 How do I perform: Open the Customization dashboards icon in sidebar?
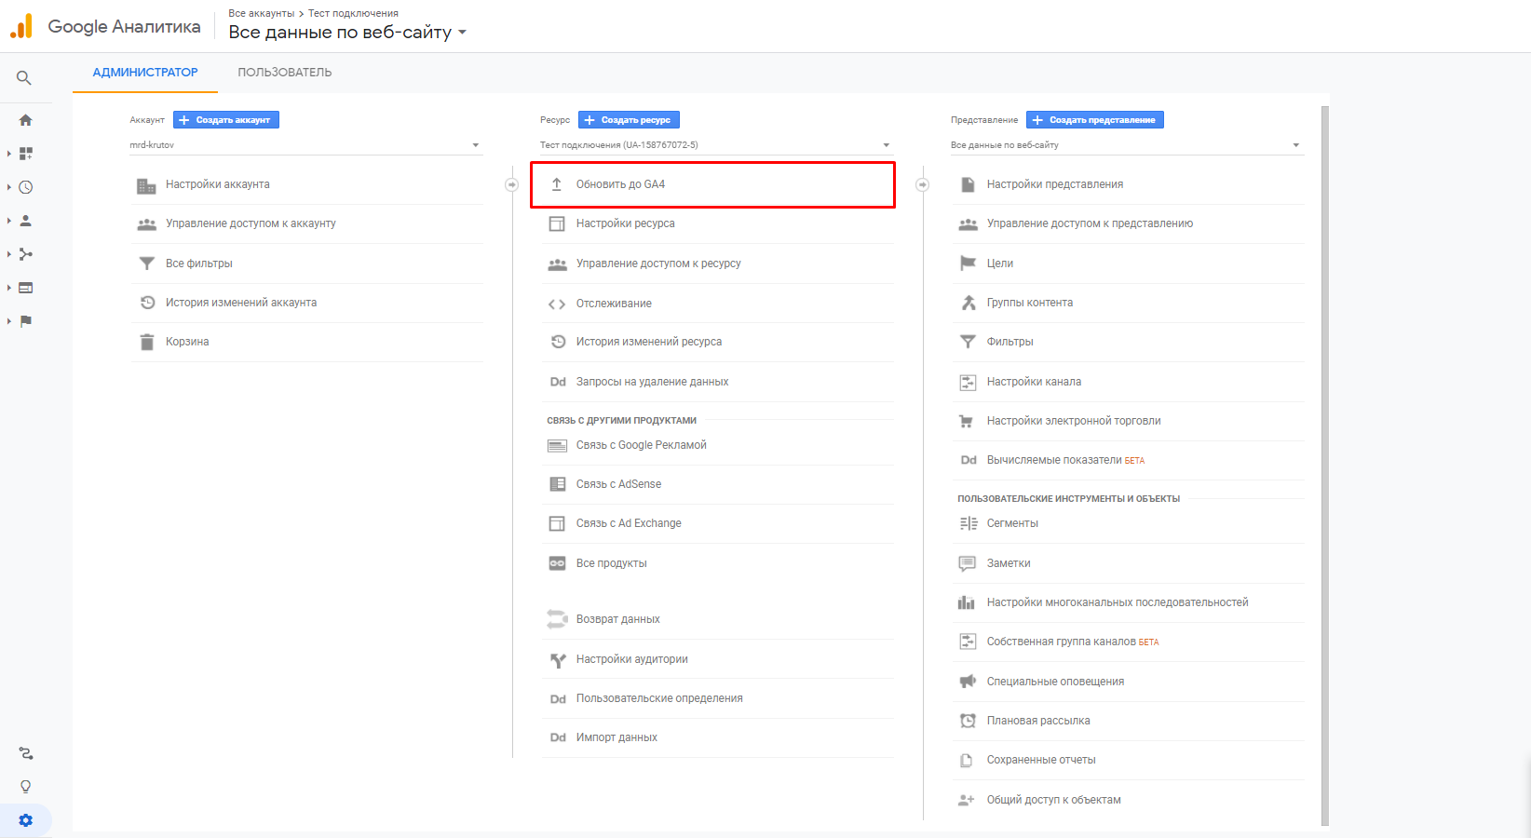(x=26, y=154)
